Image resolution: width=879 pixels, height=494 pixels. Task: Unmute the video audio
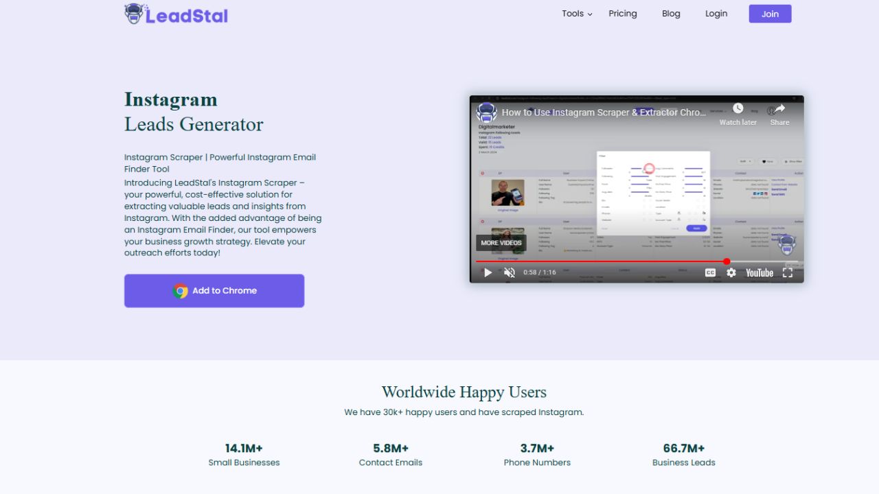click(x=510, y=272)
